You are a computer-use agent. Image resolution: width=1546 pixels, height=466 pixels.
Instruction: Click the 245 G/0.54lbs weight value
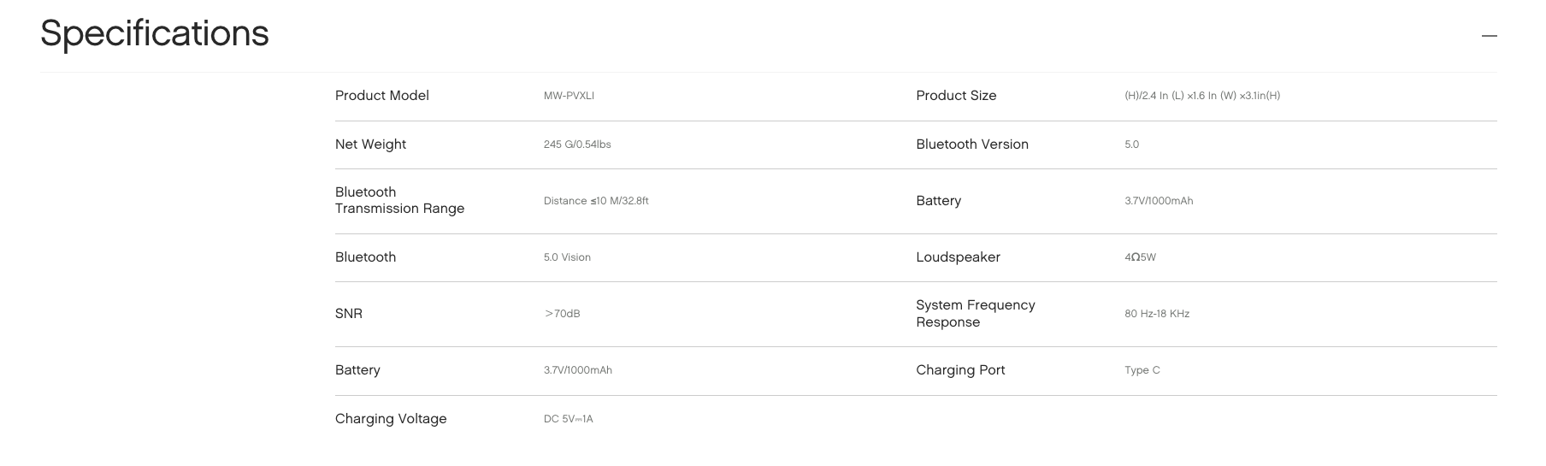click(577, 145)
